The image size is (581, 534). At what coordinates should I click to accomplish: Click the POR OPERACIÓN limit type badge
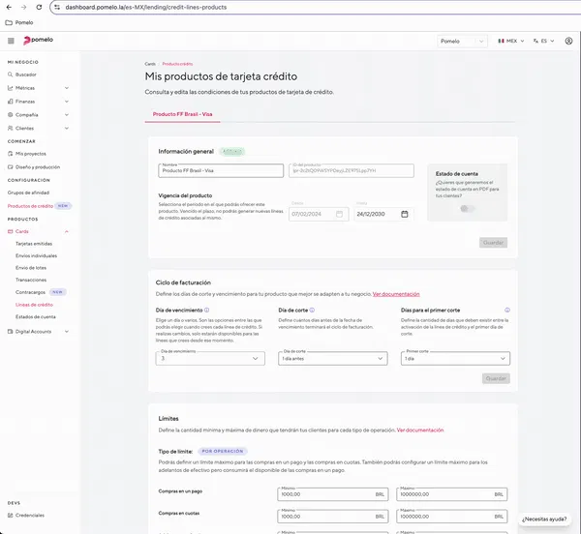(223, 452)
